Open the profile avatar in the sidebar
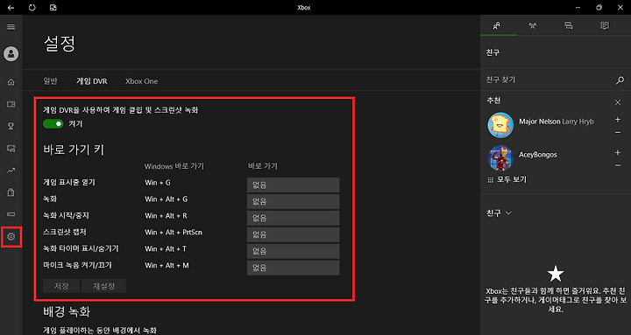The image size is (631, 335). point(11,54)
